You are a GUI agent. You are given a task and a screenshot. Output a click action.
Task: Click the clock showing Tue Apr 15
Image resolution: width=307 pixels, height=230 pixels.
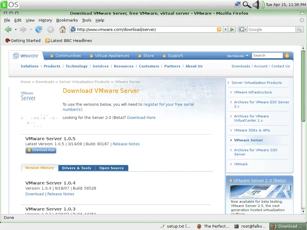(286, 5)
